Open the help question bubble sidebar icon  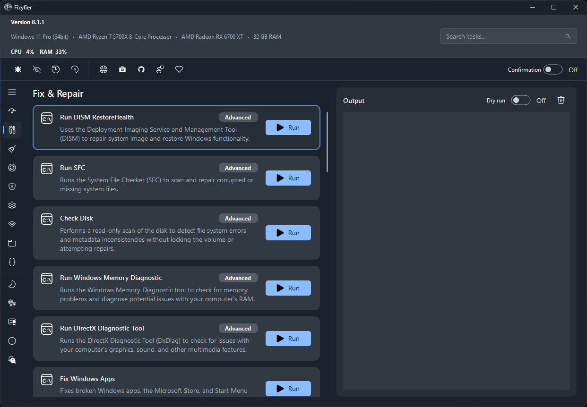(x=12, y=360)
